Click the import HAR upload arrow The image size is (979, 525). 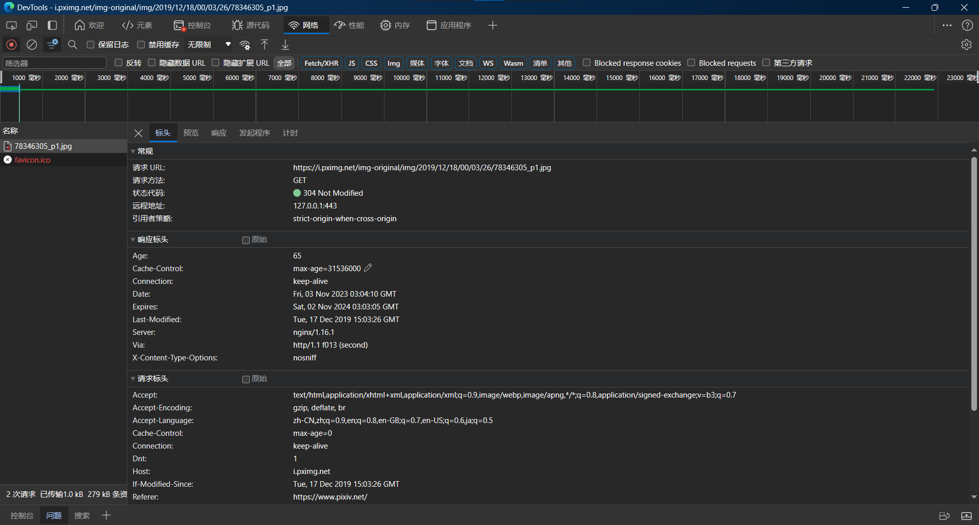point(265,45)
